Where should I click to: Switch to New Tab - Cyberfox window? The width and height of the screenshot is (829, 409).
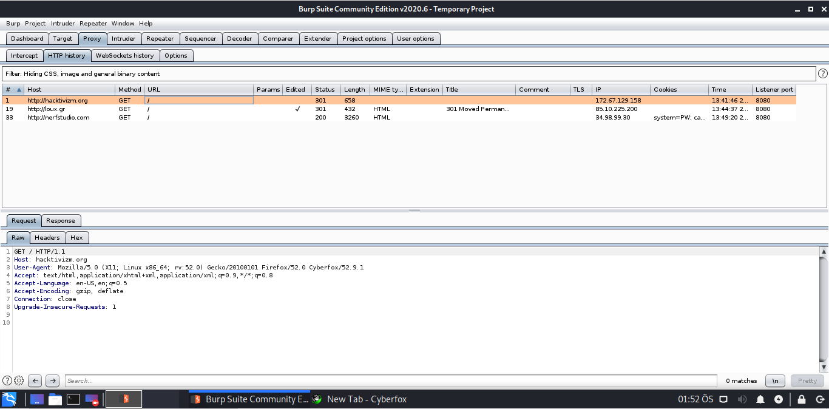point(359,399)
